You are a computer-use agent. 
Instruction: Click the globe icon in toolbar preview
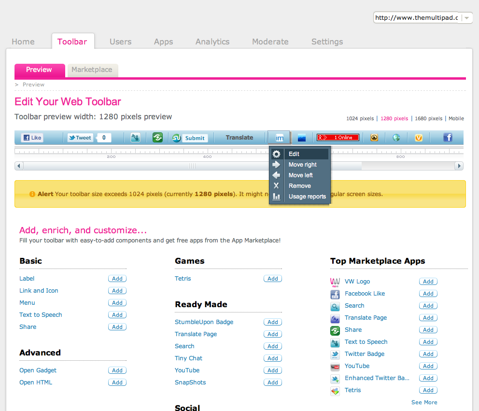click(396, 138)
